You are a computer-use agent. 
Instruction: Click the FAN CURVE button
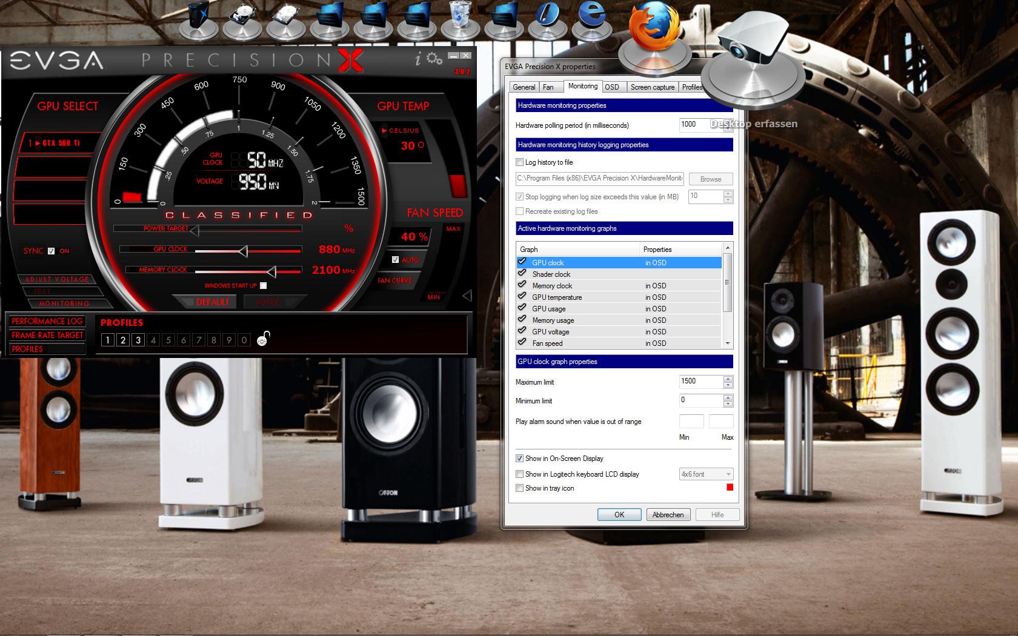(394, 280)
